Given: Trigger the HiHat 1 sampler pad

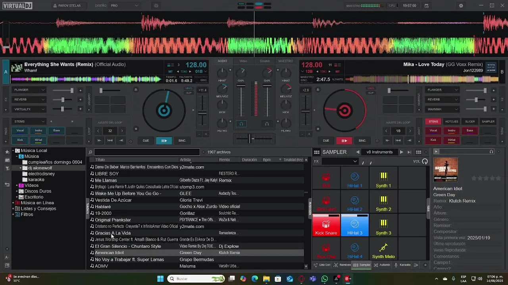Looking at the screenshot, I should 355,178.
